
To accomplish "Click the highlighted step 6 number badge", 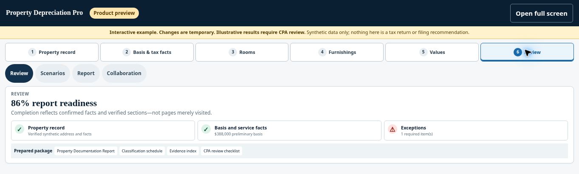I will 517,52.
